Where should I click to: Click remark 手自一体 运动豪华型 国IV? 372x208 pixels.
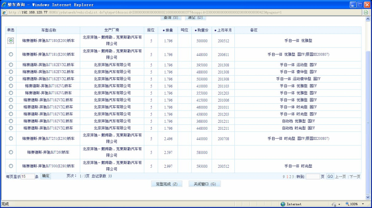pyautogui.click(x=298, y=79)
